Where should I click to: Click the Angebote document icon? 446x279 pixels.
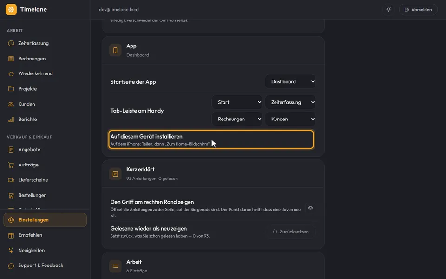tap(11, 149)
